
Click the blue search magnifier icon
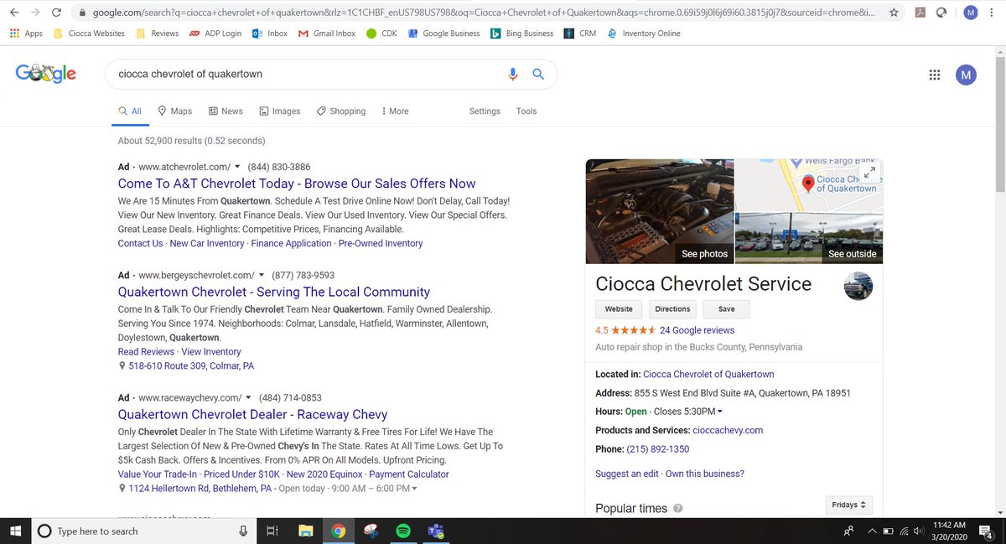[x=539, y=74]
